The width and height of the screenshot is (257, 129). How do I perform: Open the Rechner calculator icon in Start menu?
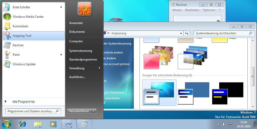pos(7,45)
